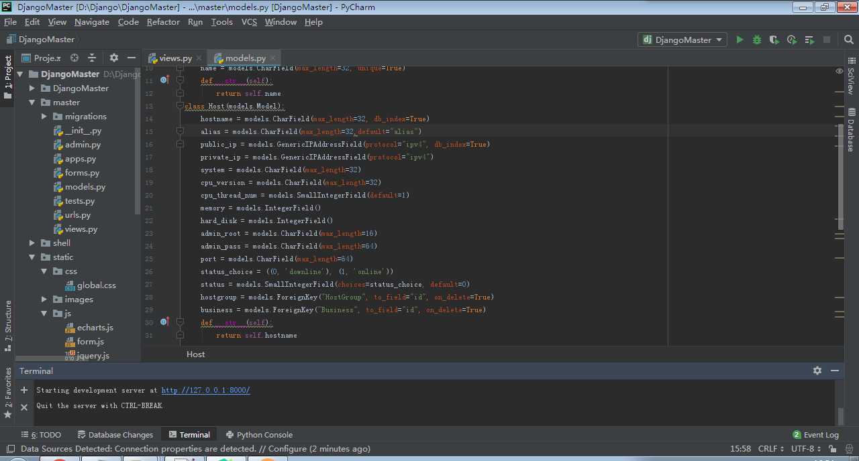Open the Navigate menu

92,22
